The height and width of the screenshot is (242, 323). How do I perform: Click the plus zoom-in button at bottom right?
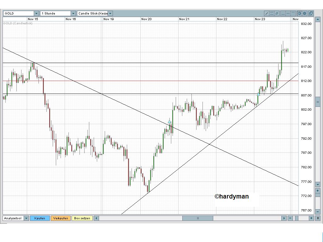tap(311, 218)
